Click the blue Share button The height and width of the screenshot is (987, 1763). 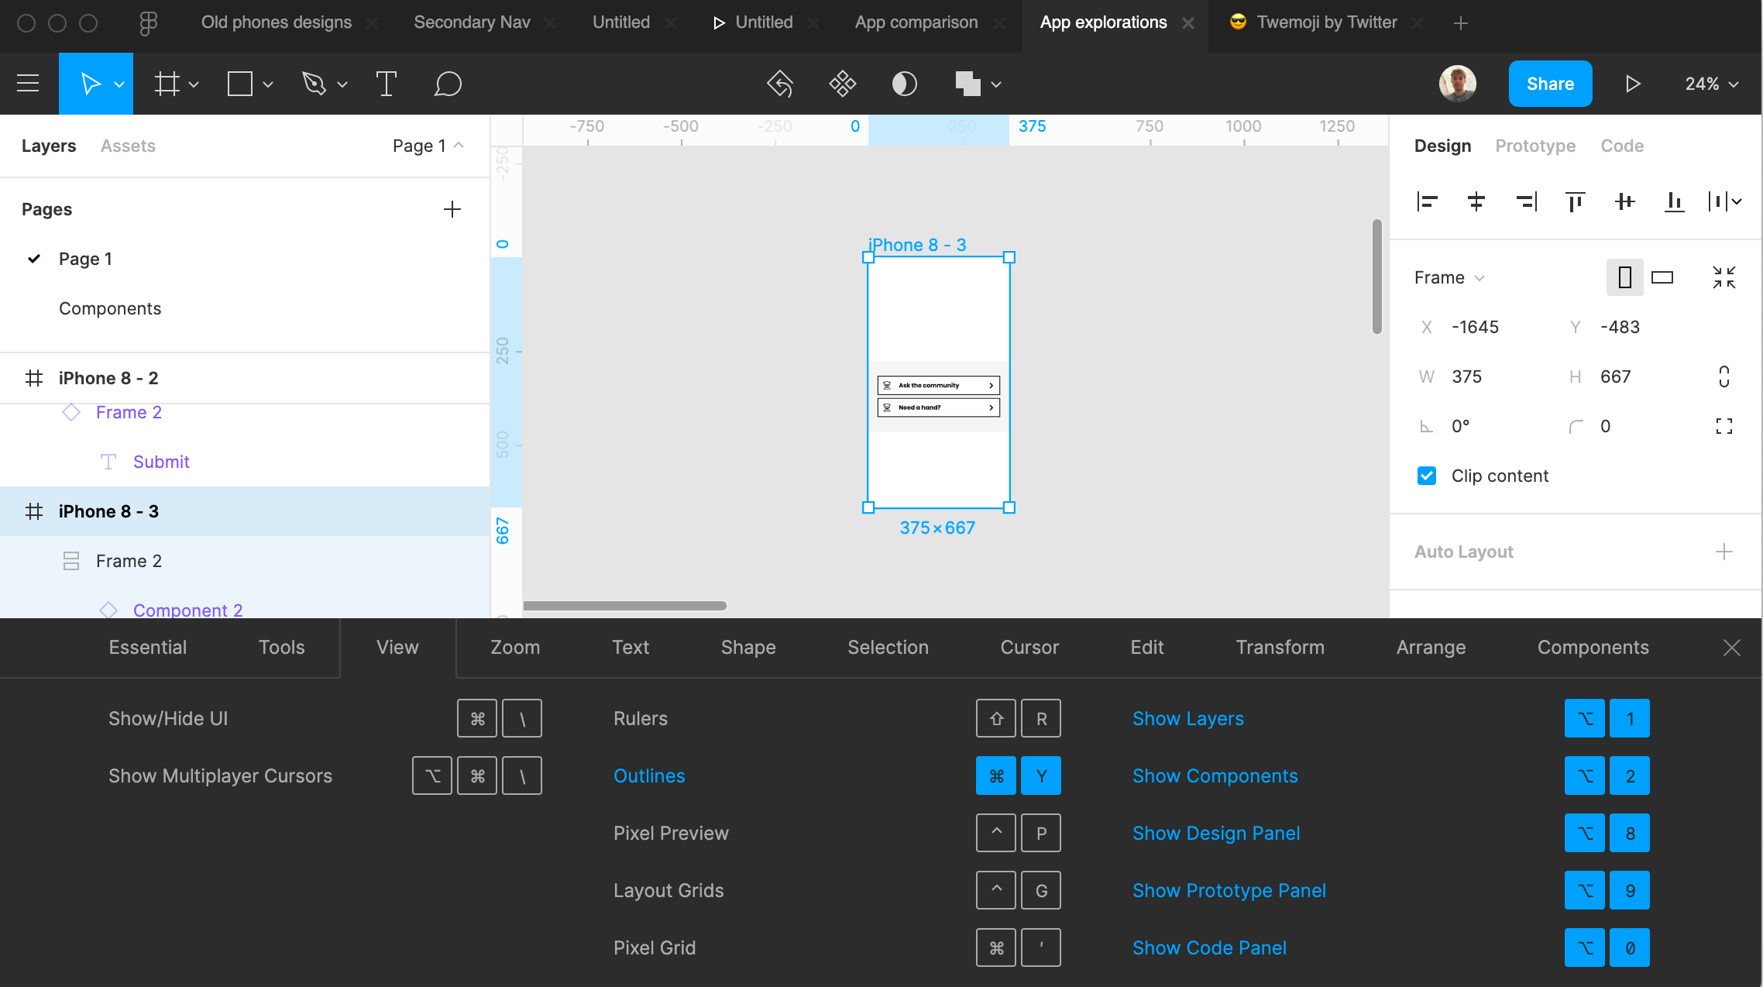click(1550, 84)
